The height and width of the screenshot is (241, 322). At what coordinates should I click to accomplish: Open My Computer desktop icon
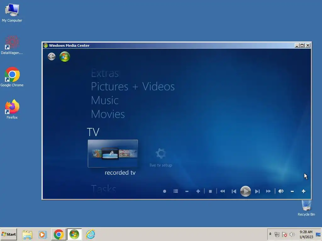[12, 13]
